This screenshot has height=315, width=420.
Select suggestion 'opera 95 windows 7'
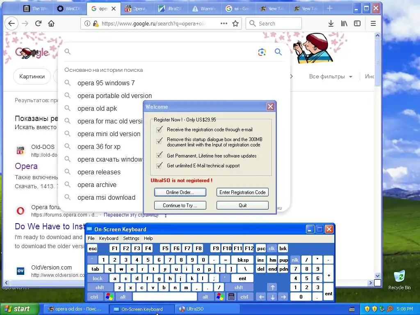(x=106, y=83)
